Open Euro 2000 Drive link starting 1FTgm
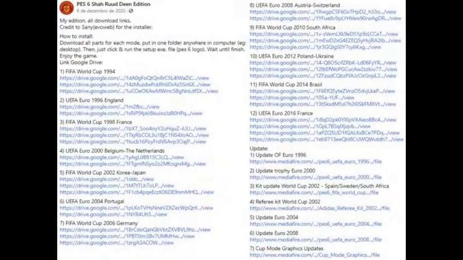 (133, 164)
